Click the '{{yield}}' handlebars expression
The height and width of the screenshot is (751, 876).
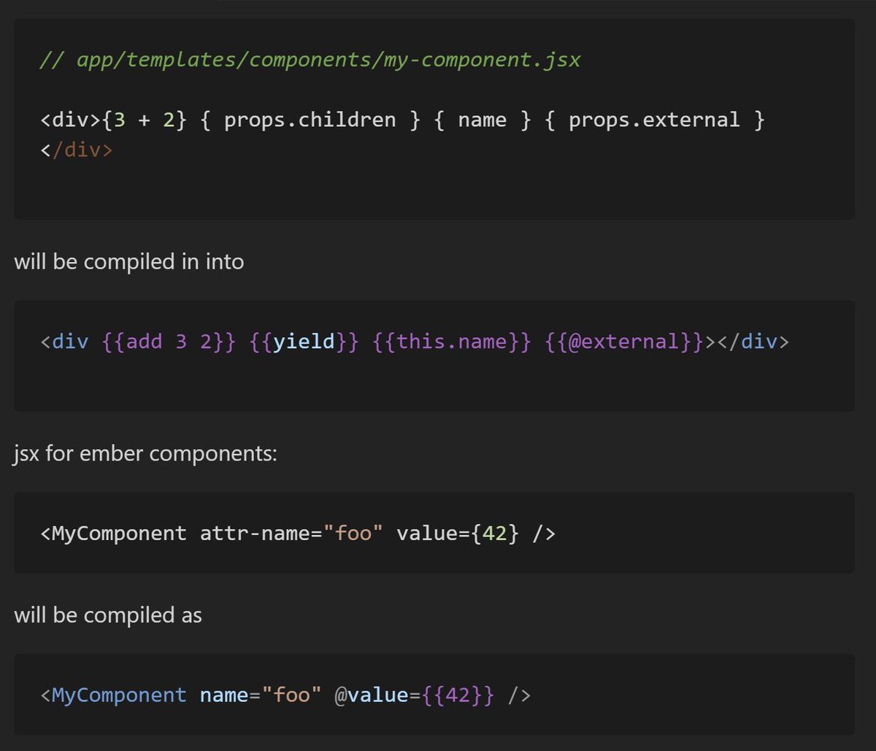pyautogui.click(x=304, y=342)
